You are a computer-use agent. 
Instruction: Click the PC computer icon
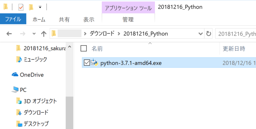[15, 90]
